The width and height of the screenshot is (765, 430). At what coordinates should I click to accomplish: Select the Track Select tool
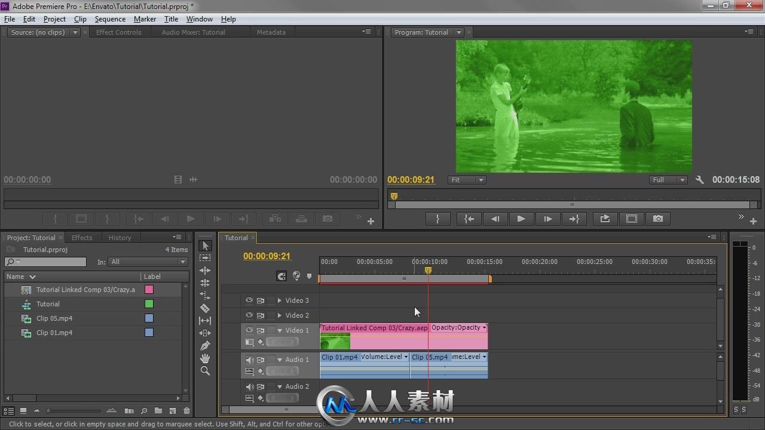coord(205,258)
